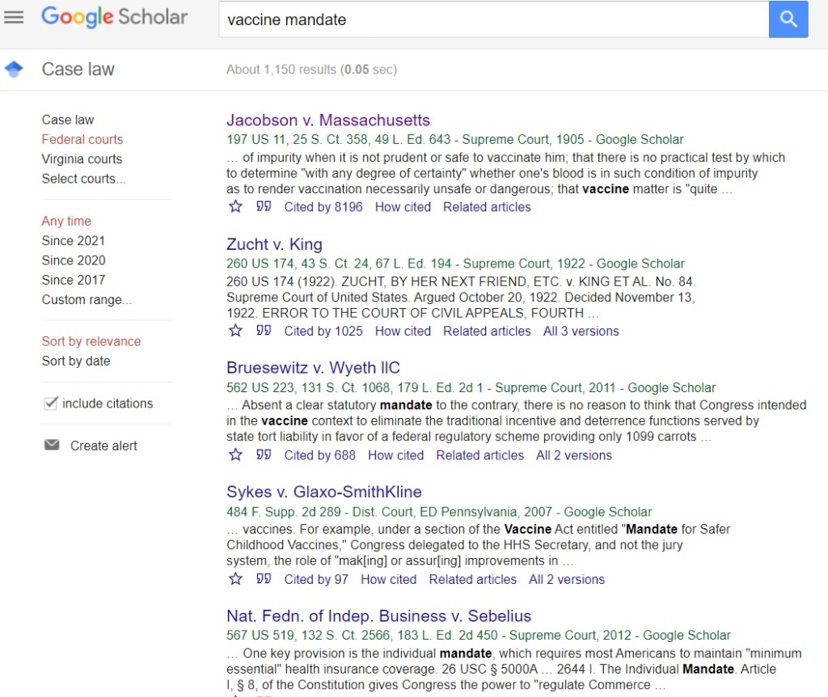828x697 pixels.
Task: Open Select courts chooser
Action: [83, 179]
